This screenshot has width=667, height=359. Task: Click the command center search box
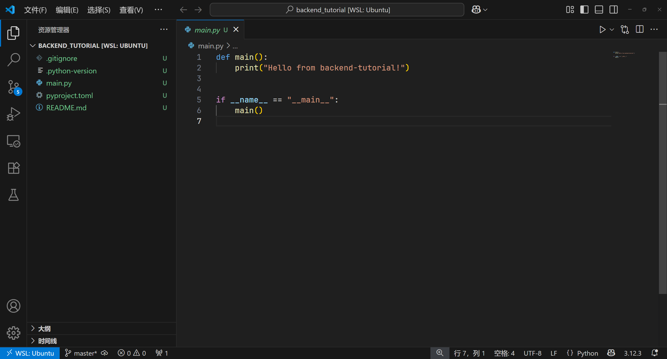pyautogui.click(x=337, y=10)
